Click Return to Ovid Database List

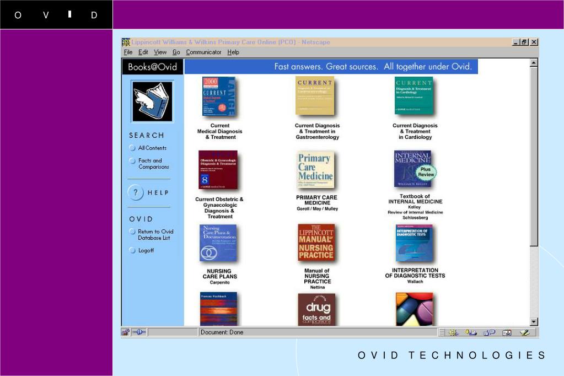[152, 235]
